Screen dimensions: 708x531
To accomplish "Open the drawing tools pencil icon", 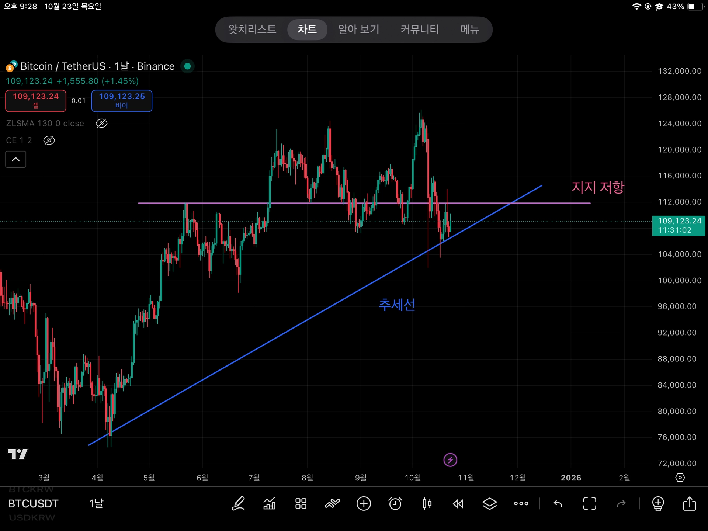I will 238,503.
